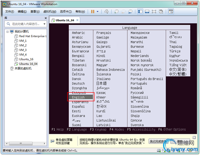200x155 pixels.
Task: Open the 查看(V) menu
Action: [x=35, y=11]
